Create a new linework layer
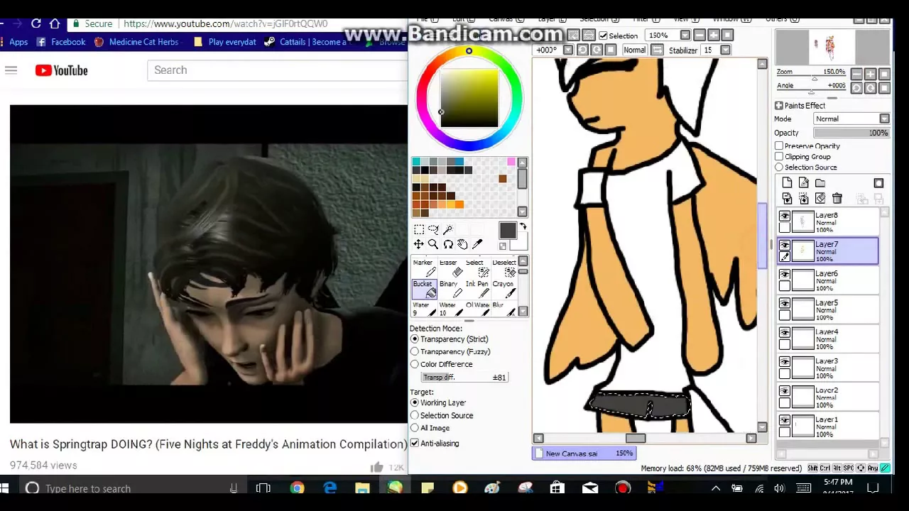 [x=803, y=183]
